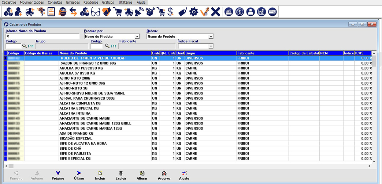Click the eyeglasses icon in the toolbar
Viewport: 382px width, 184px height.
pos(96,12)
